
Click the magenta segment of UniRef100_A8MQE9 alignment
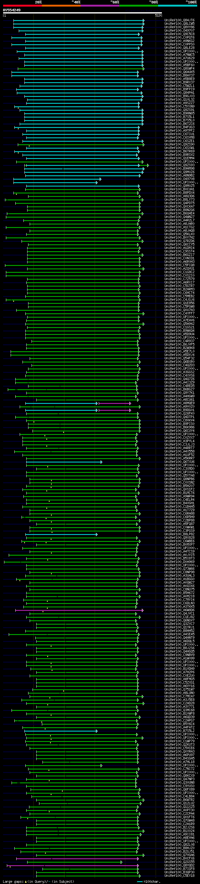115,403
